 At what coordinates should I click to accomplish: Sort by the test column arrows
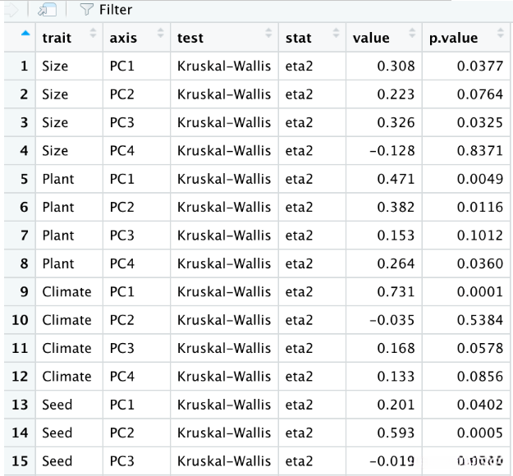[x=268, y=34]
